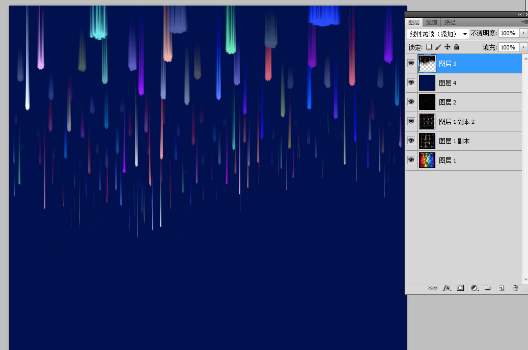The width and height of the screenshot is (528, 350).
Task: Expand the opacity slider arrow
Action: coord(523,33)
